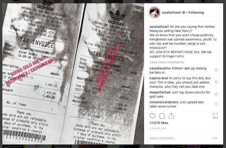Like the post with heart icon
The width and height of the screenshot is (226, 148).
pos(153,116)
